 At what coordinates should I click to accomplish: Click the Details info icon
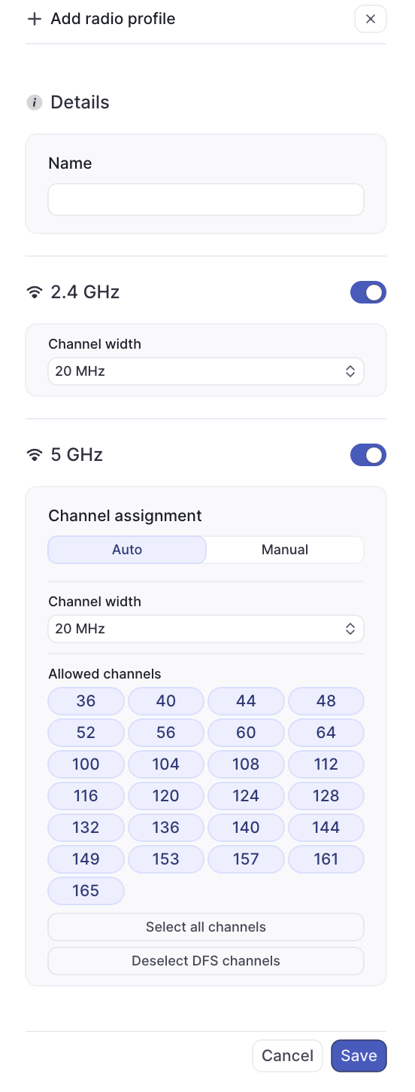point(34,102)
